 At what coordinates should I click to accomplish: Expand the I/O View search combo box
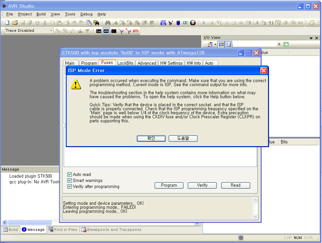click(x=279, y=44)
